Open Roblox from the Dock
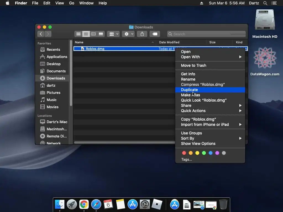This screenshot has width=283, height=212. [157, 205]
